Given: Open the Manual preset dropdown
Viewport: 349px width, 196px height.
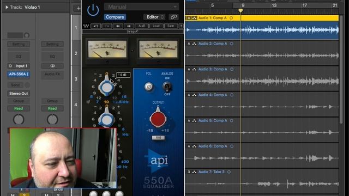Looking at the screenshot, I should click(x=141, y=7).
